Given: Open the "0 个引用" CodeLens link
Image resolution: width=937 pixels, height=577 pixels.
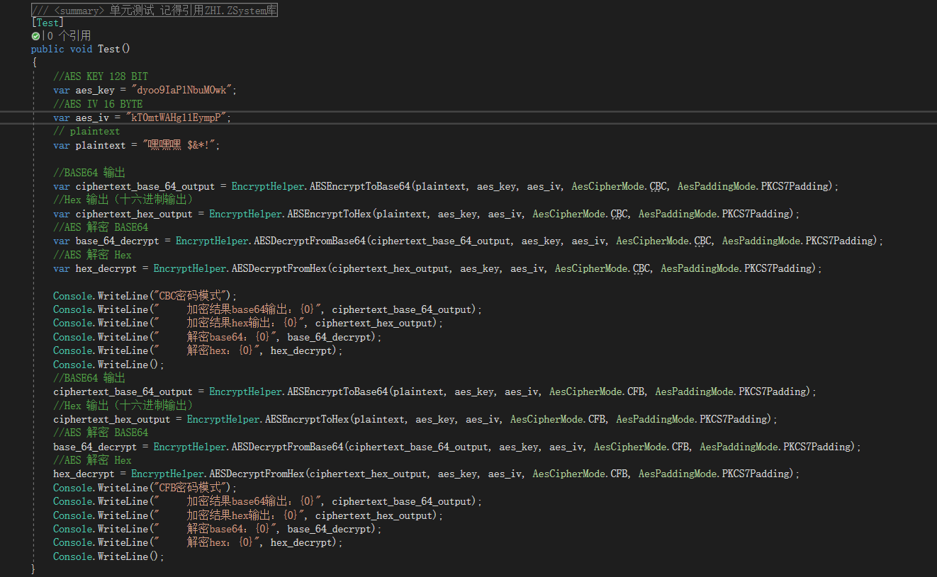Looking at the screenshot, I should 69,35.
